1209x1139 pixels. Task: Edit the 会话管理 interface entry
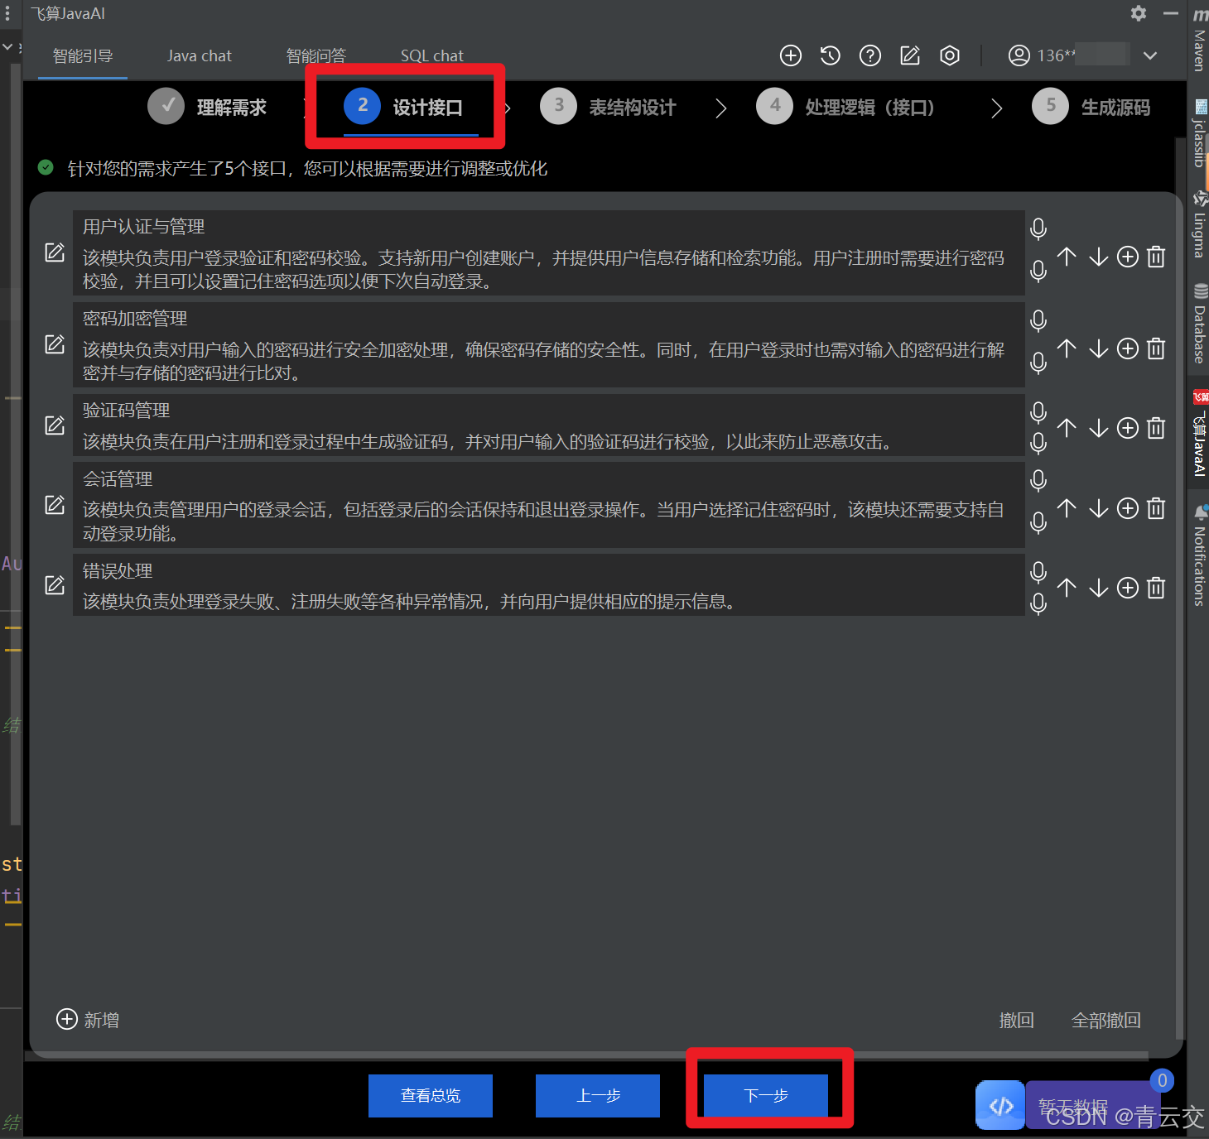click(x=55, y=505)
